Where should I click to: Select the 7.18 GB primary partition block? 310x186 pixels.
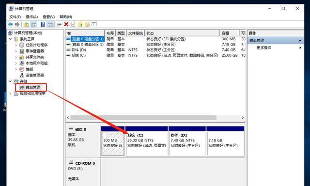pos(225,141)
